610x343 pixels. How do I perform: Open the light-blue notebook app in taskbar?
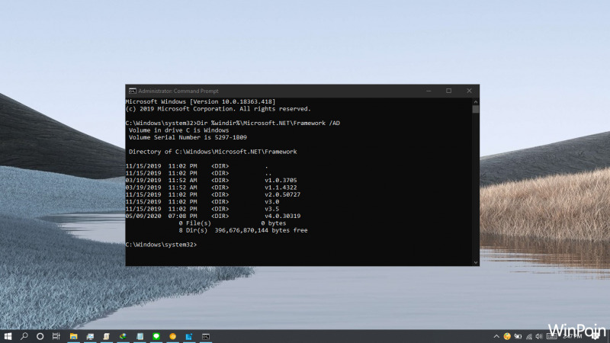tap(140, 336)
